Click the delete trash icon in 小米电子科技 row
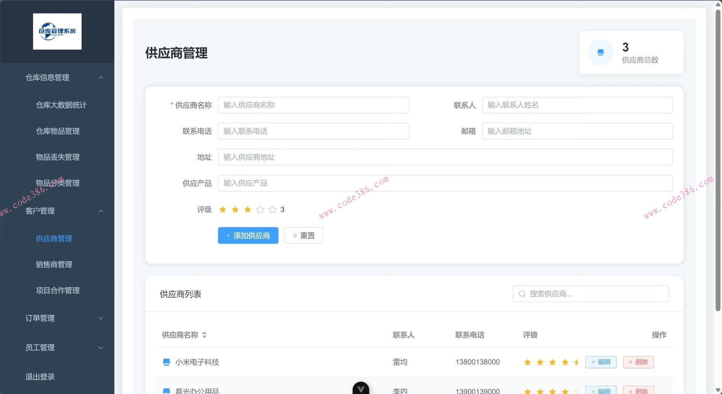Viewport: 722px width, 394px height. pos(630,362)
